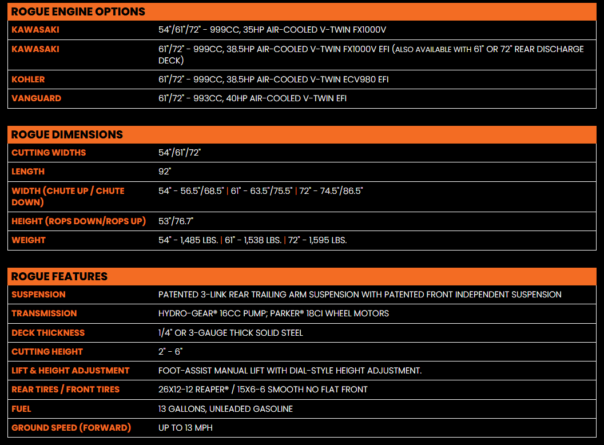Select the Suspension row label

coord(38,295)
